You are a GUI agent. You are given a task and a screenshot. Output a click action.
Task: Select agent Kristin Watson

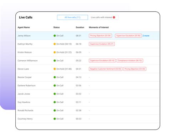(25, 52)
